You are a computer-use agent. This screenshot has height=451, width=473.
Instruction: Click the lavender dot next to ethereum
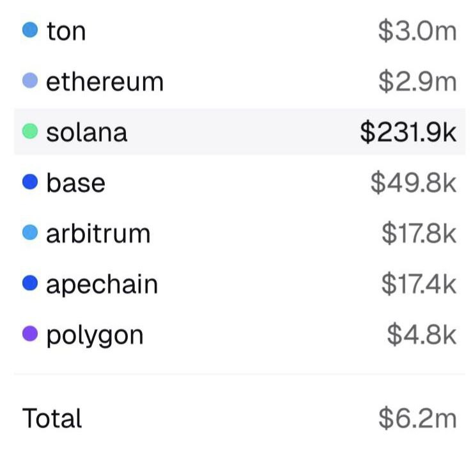tap(30, 81)
